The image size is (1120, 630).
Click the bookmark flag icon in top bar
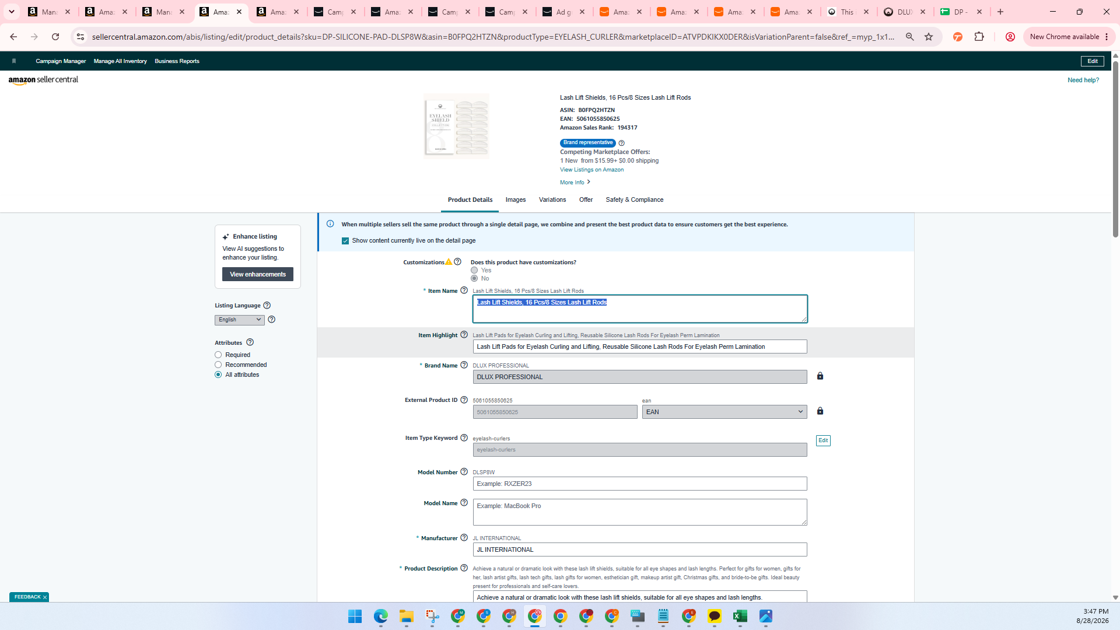[14, 61]
